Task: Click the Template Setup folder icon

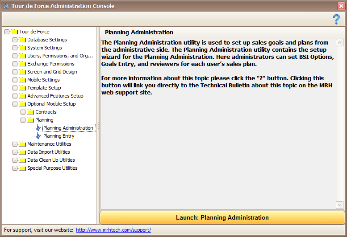Action: tap(23, 88)
